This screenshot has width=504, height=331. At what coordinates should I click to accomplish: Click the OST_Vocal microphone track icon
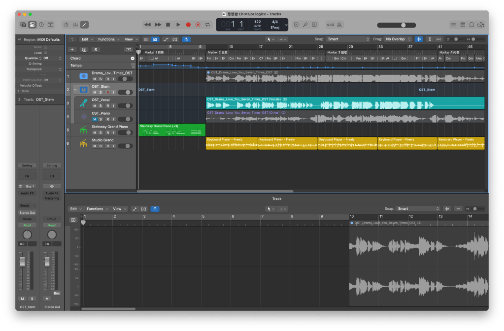coord(83,103)
